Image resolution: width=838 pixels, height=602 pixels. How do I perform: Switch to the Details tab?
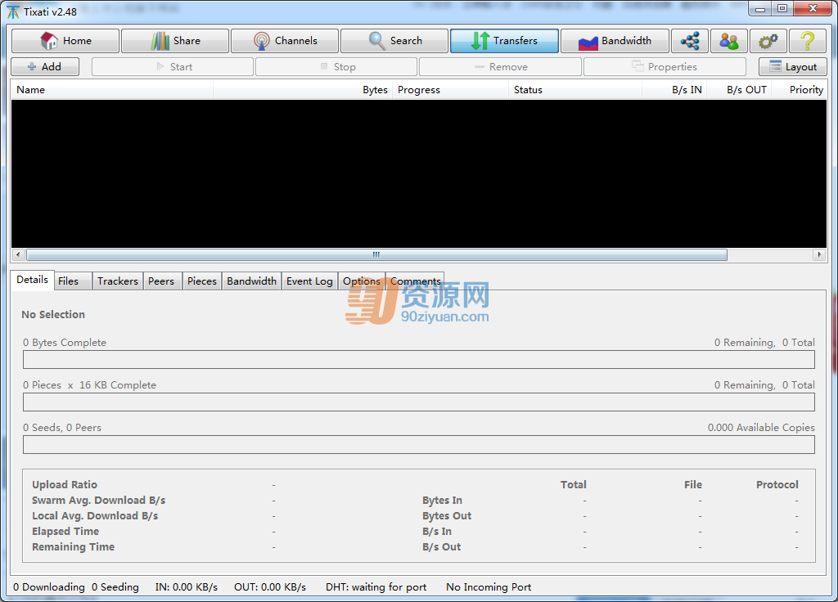(32, 280)
